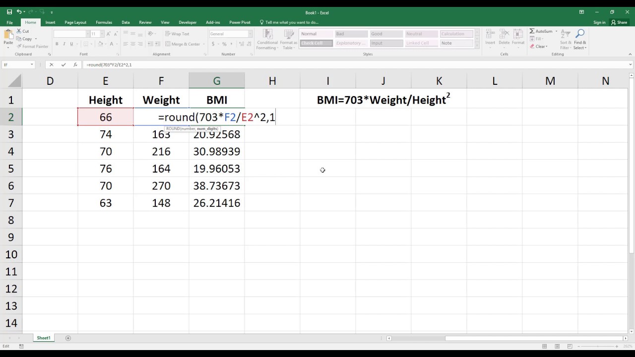Toggle Align Right alignment
This screenshot has height=357, width=635.
click(x=139, y=44)
